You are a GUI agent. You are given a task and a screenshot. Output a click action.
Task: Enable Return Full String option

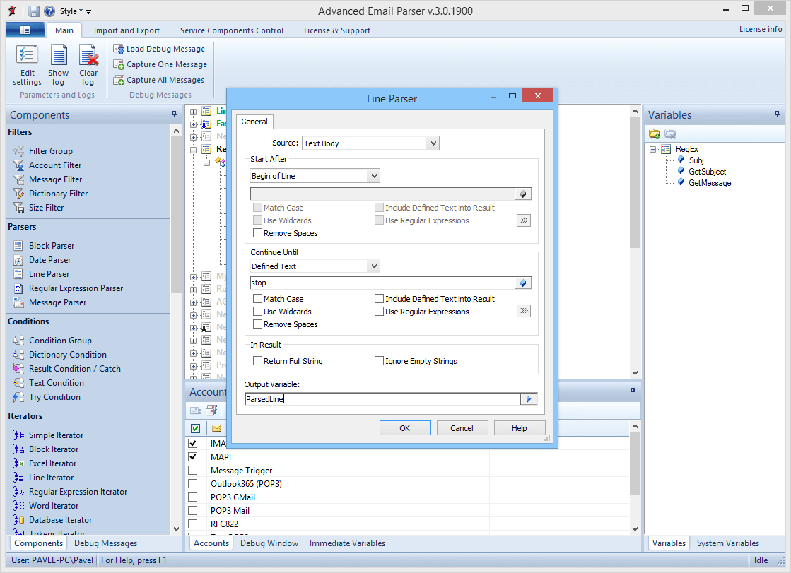[257, 361]
